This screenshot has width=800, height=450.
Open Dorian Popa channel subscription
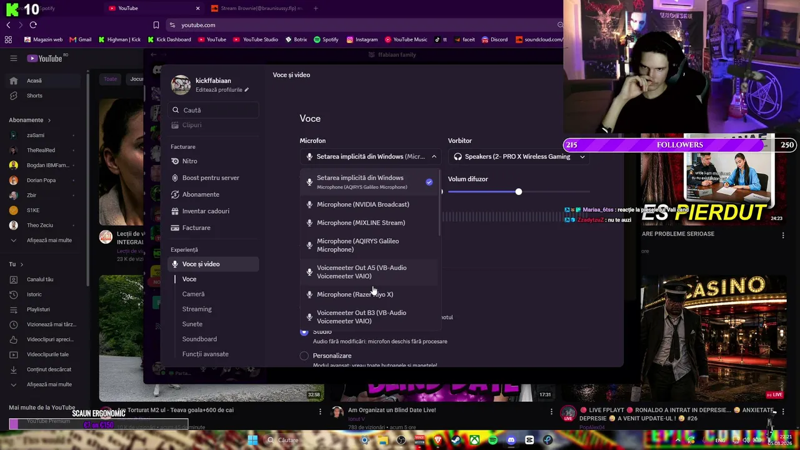tap(44, 181)
